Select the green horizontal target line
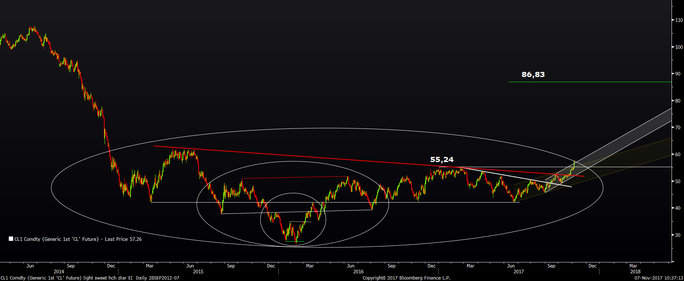The image size is (684, 281). pos(590,82)
